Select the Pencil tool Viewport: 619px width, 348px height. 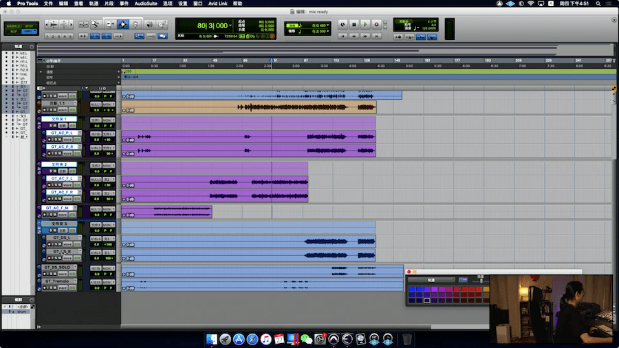coord(162,25)
